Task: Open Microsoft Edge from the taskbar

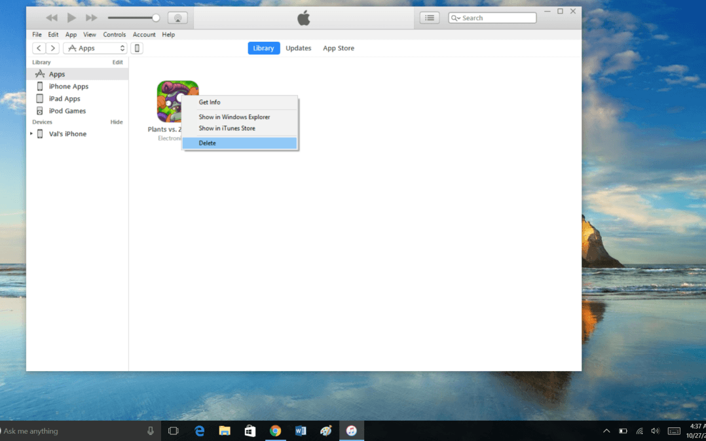Action: (x=199, y=431)
